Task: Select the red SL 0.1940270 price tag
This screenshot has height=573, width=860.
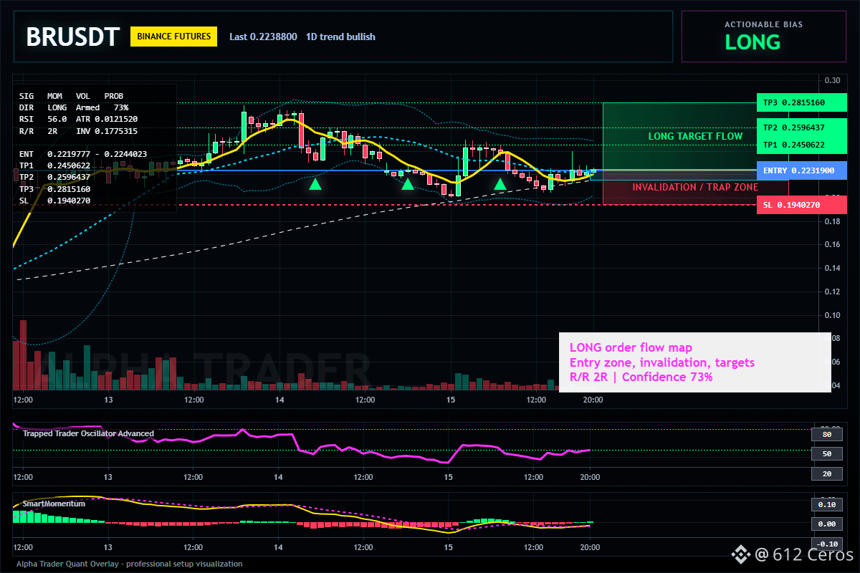Action: click(x=801, y=205)
